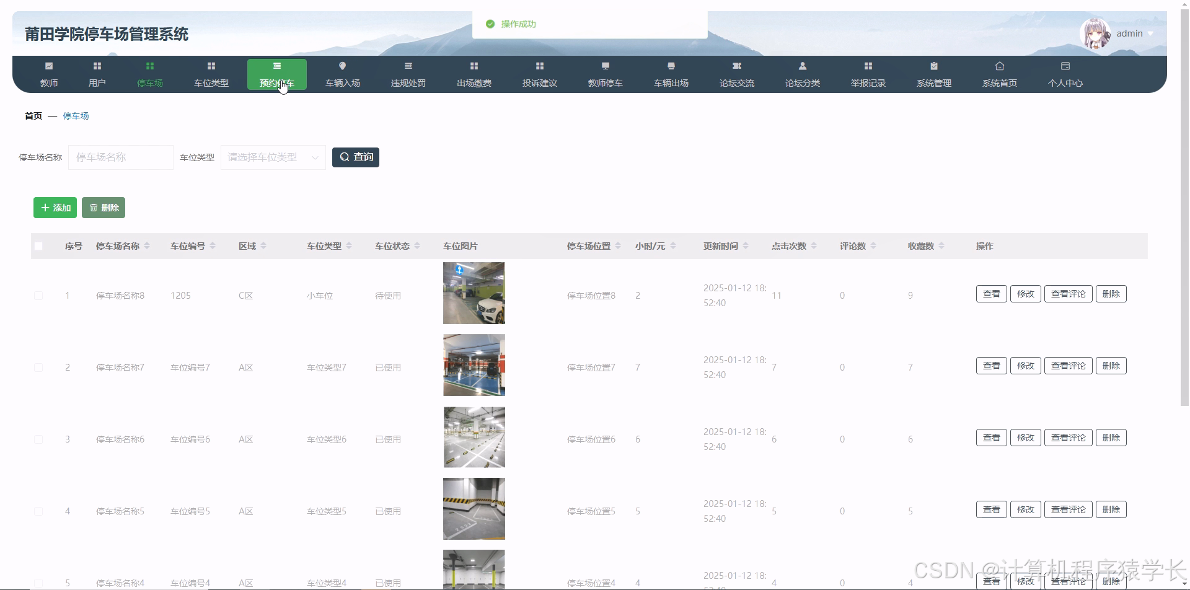Click the 个人中心 card icon
The width and height of the screenshot is (1190, 590).
tap(1065, 66)
